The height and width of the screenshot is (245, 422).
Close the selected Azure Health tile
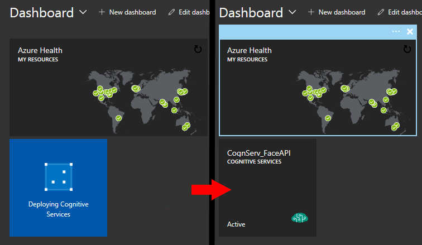410,31
